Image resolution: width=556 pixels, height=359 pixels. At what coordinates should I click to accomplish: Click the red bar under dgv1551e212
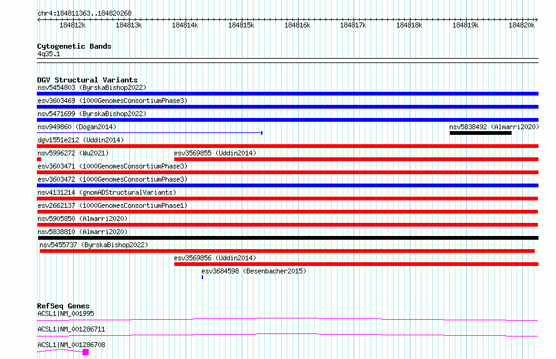point(287,146)
